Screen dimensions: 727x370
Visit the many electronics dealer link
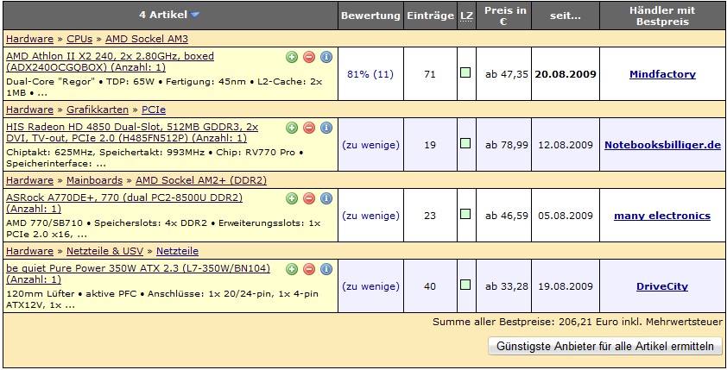662,216
